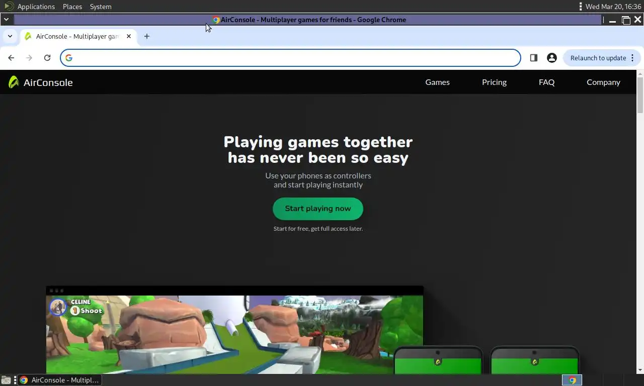This screenshot has width=644, height=386.
Task: Click the Celine player avatar
Action: click(x=58, y=307)
